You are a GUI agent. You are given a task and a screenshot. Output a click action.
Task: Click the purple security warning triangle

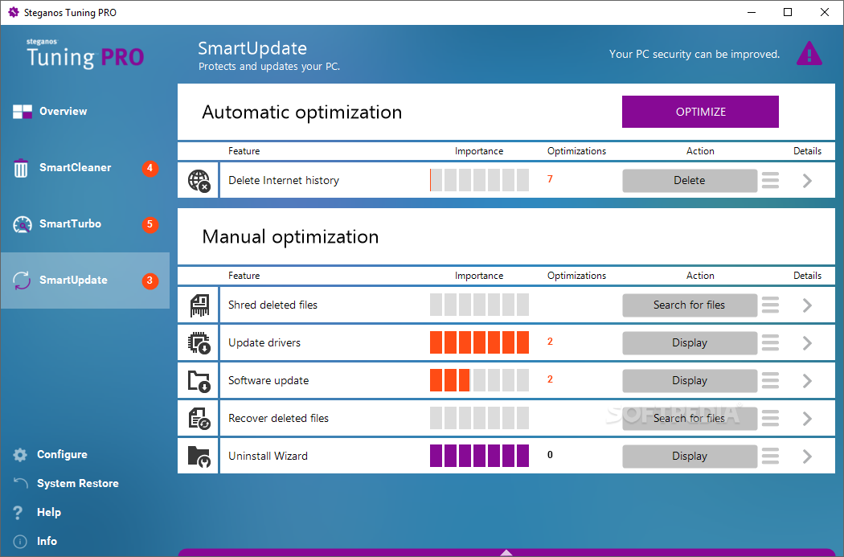tap(809, 54)
